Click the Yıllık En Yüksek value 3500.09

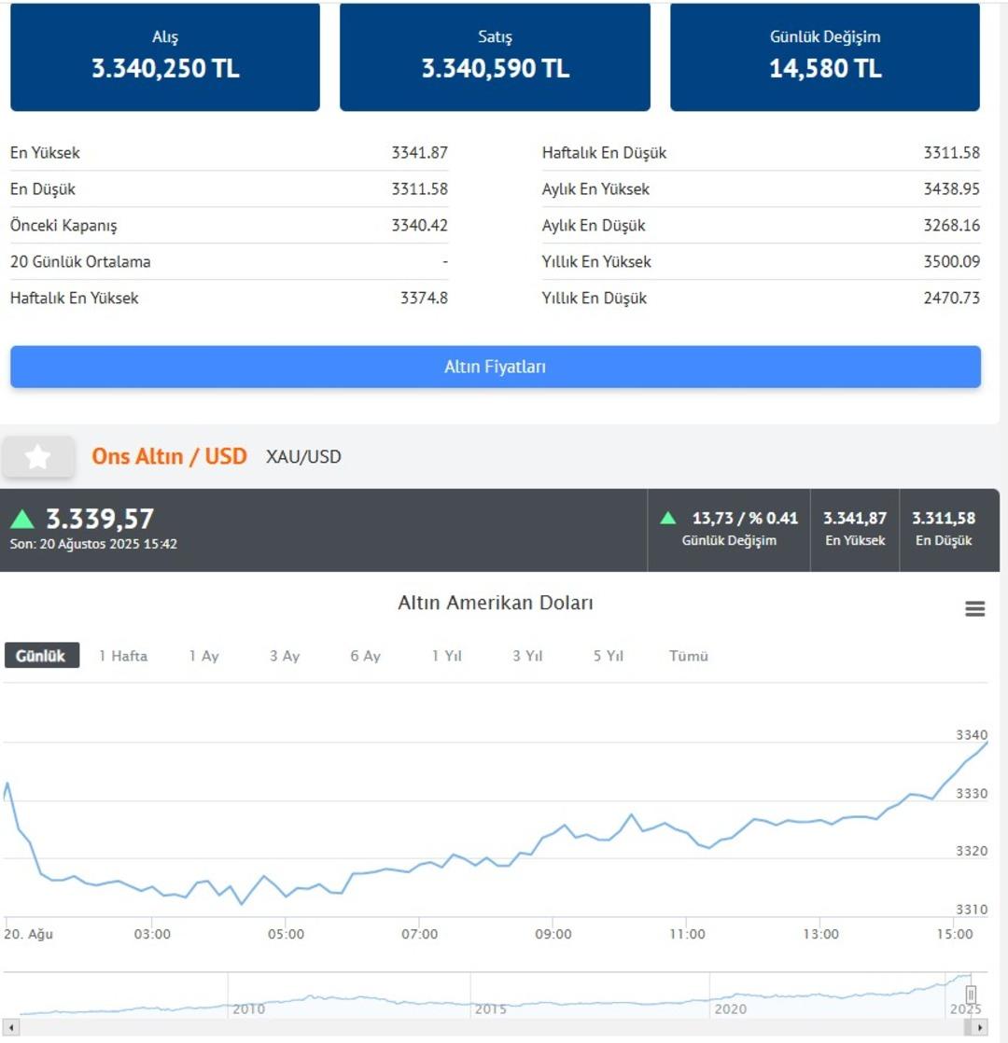[x=951, y=261]
